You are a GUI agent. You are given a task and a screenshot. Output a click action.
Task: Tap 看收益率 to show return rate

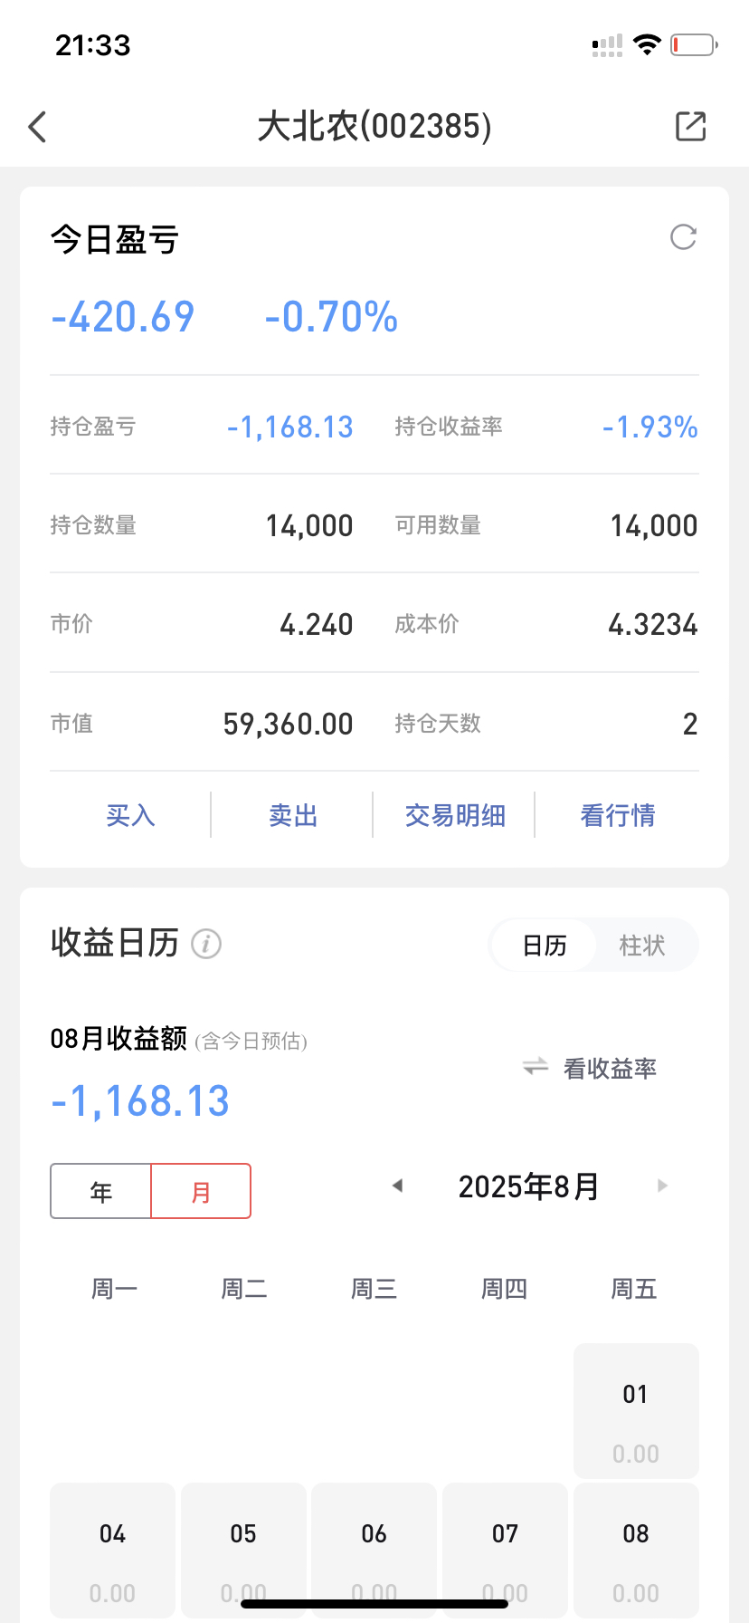(610, 1069)
